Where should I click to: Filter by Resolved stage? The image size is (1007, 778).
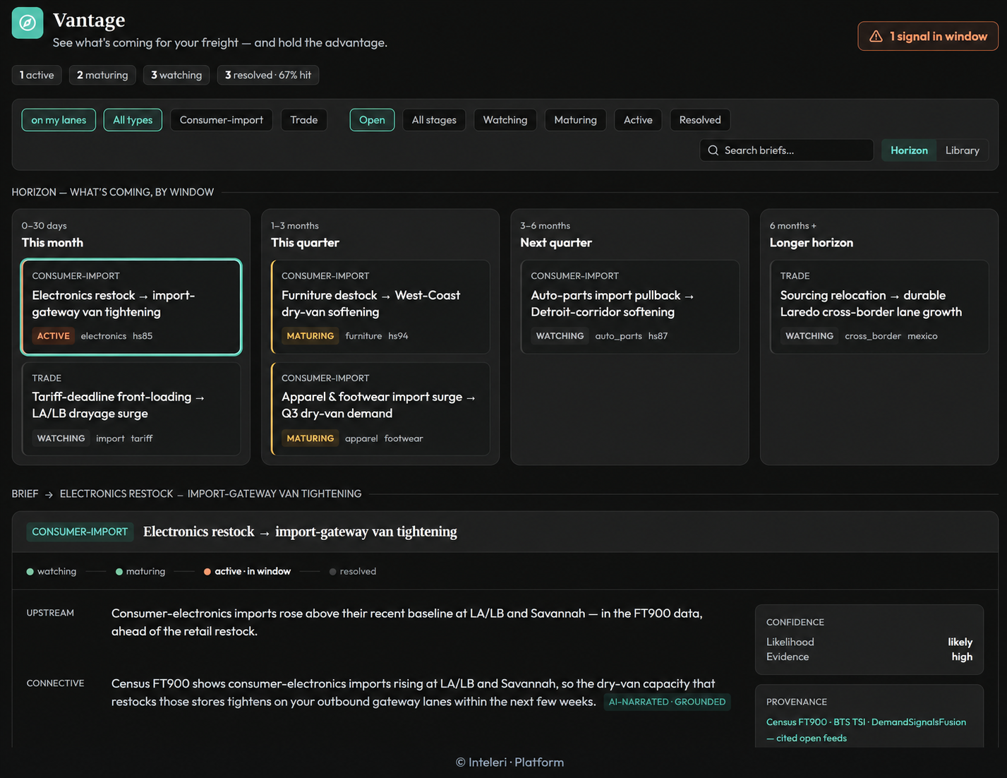pos(700,120)
